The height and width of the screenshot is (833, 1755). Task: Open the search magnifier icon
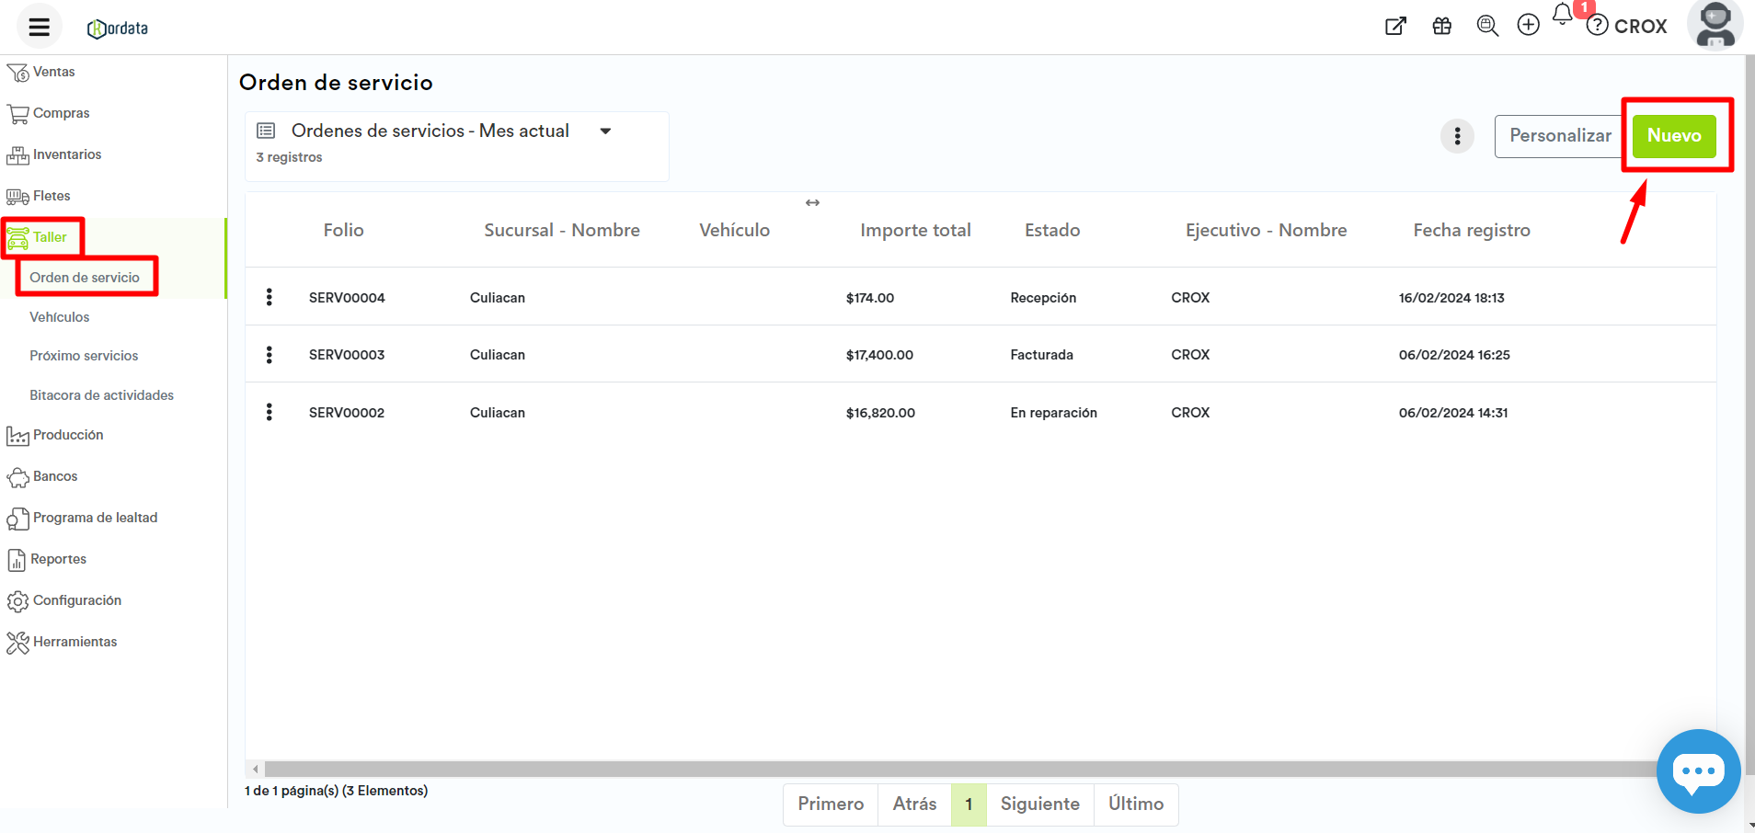pos(1486,26)
